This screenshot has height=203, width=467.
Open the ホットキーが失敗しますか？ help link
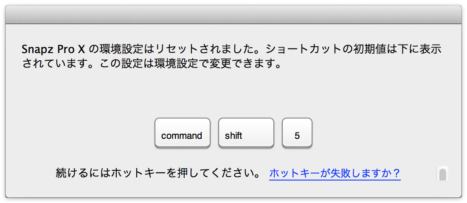coord(335,173)
